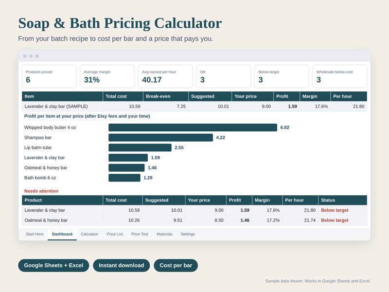389x292 pixels.
Task: Click the Google Sheets + Excel pill
Action: (x=53, y=265)
